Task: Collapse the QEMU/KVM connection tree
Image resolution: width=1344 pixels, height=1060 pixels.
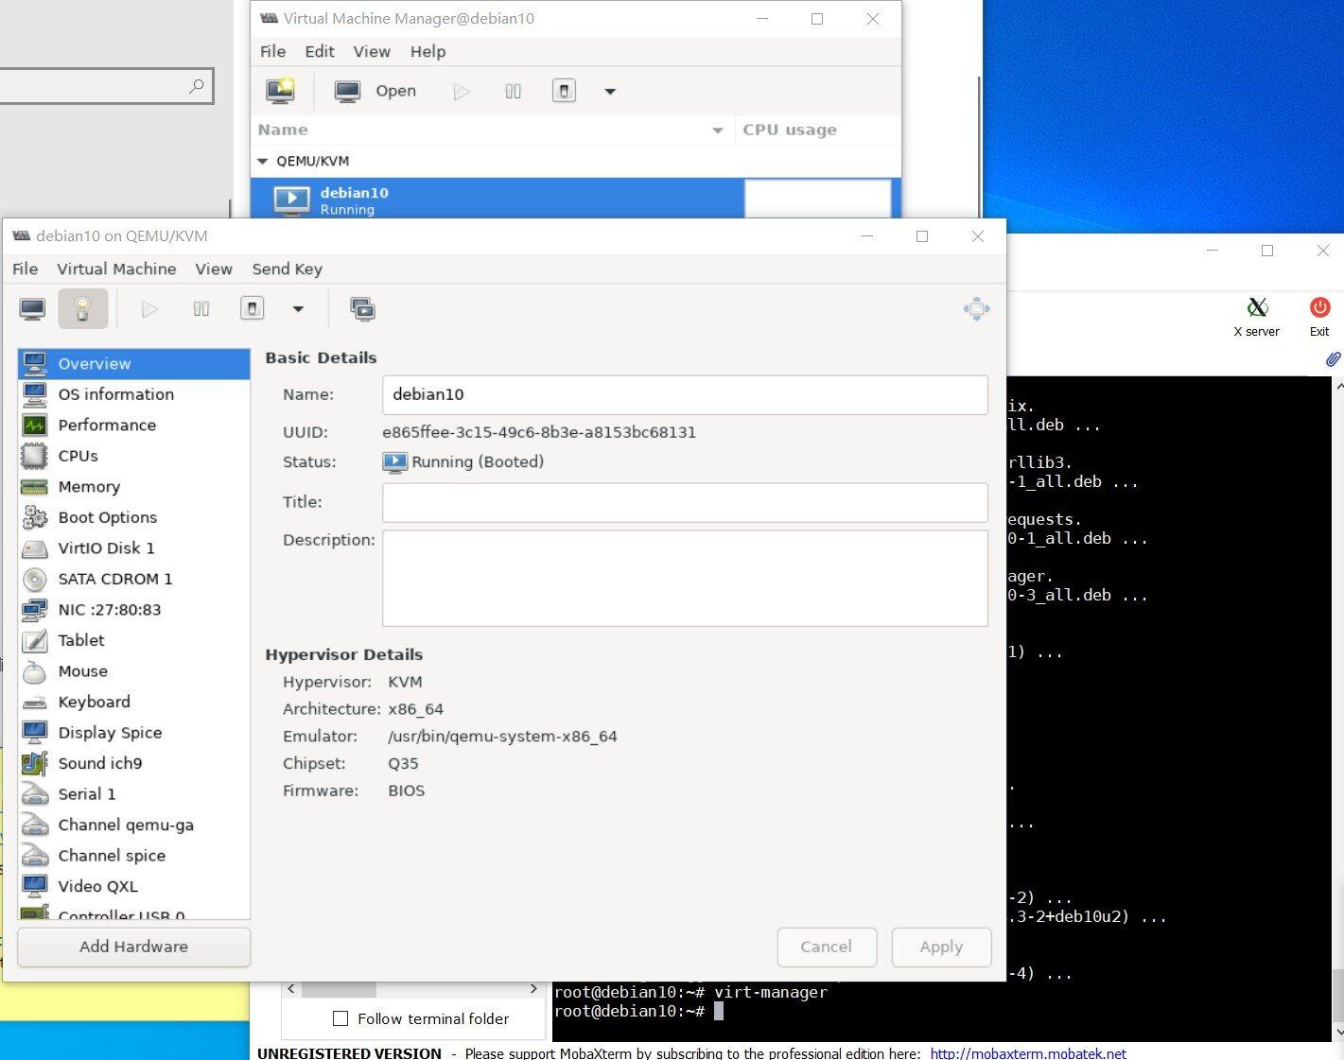Action: click(x=263, y=162)
